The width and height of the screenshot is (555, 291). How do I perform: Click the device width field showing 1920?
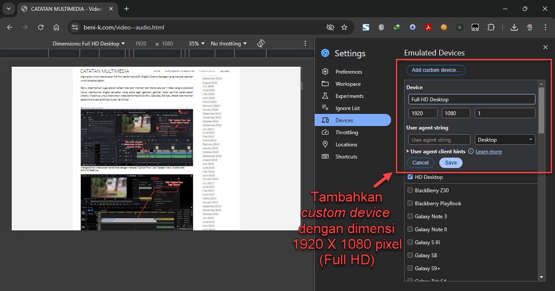click(423, 113)
